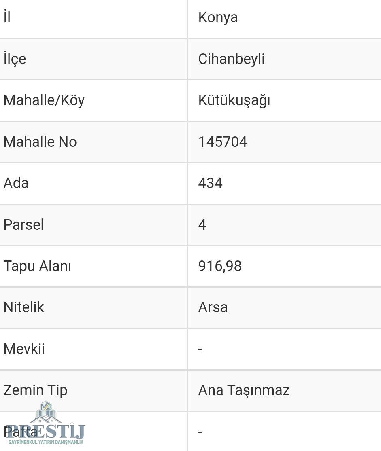
Task: Click the Parsel value 4
Action: 202,224
